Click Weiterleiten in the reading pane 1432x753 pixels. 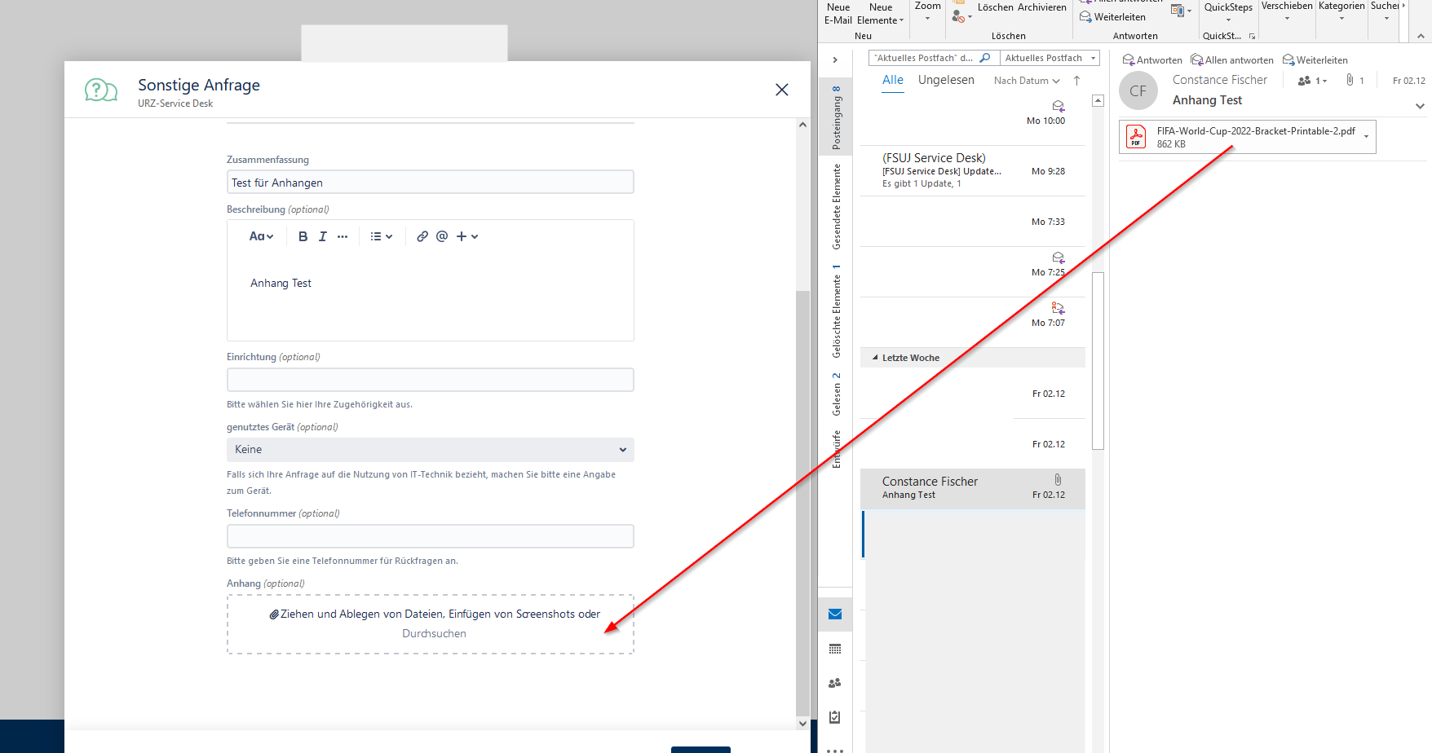[x=1315, y=60]
